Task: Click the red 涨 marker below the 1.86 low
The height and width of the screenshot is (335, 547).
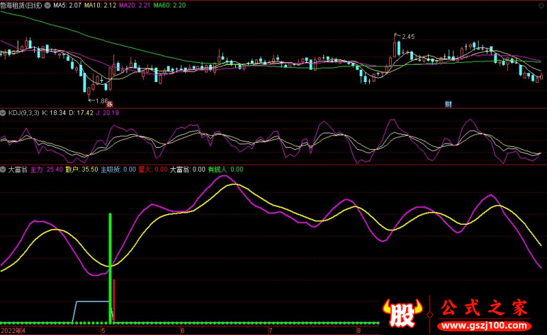Action: pos(108,104)
